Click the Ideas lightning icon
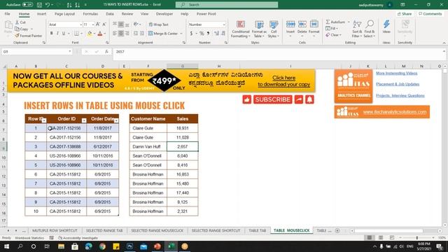This screenshot has height=252, width=448. (x=386, y=24)
